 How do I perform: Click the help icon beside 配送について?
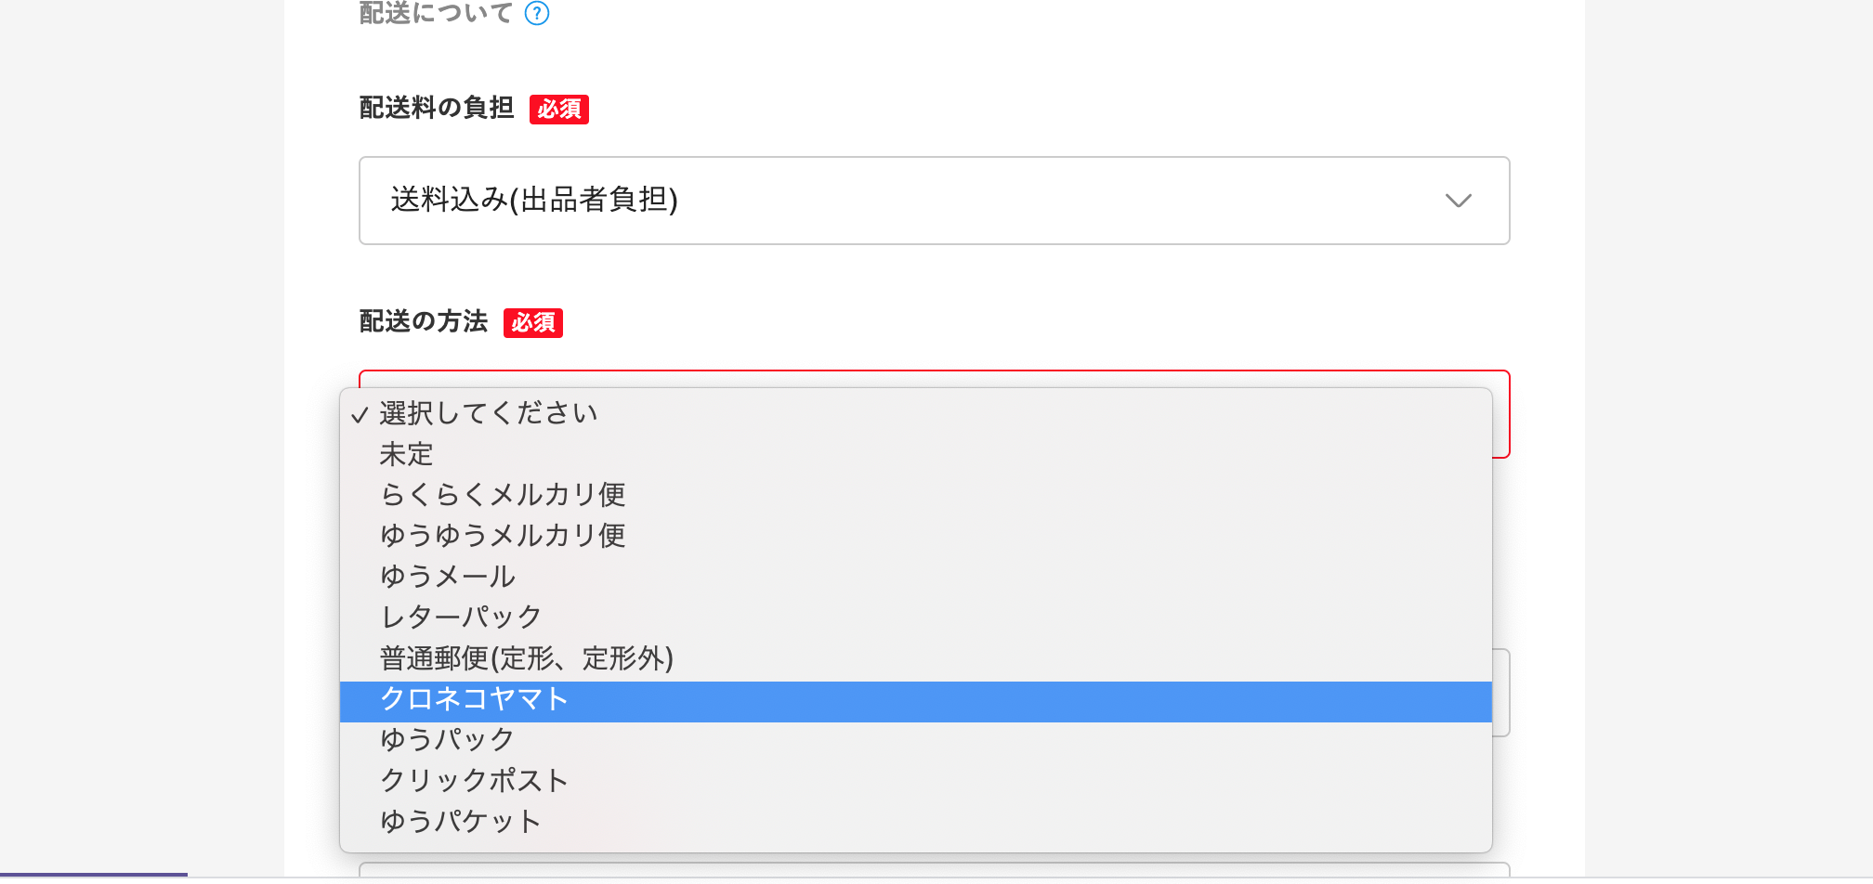coord(537,13)
